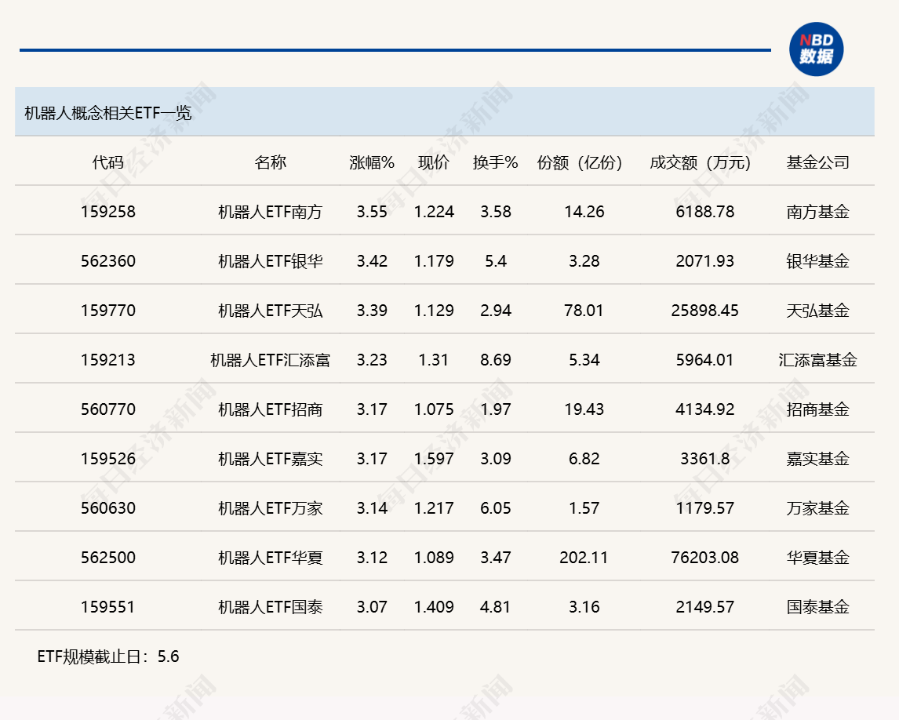Click the price 1.31

pyautogui.click(x=434, y=359)
